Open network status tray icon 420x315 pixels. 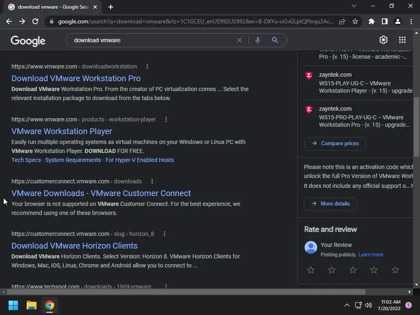[358, 305]
